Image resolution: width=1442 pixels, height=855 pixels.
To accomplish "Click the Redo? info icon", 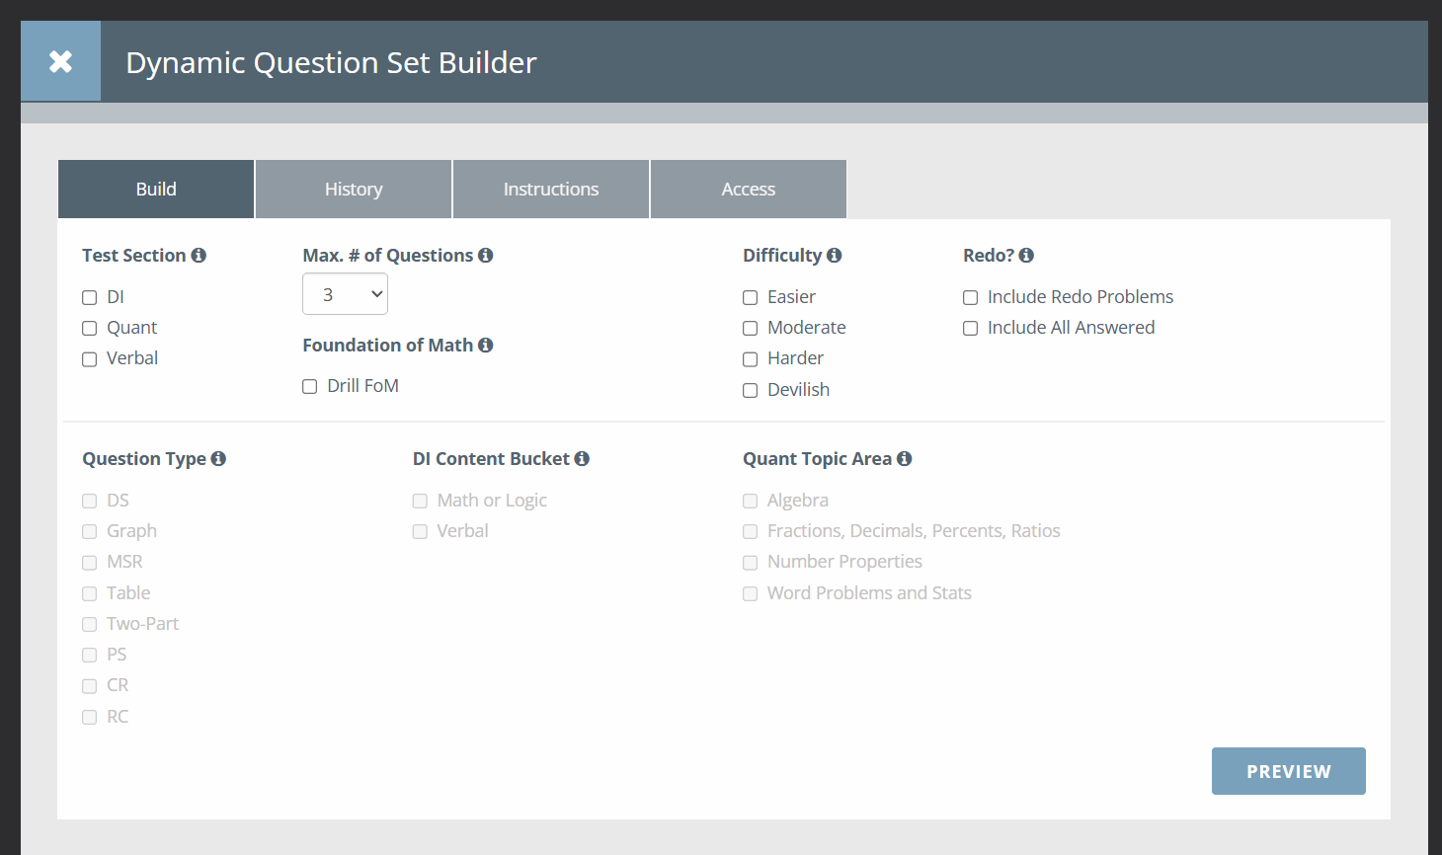I will [x=1026, y=255].
